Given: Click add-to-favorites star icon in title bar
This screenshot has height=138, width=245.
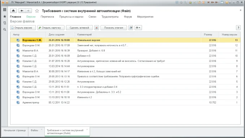Looking at the screenshot, I should (x=190, y=2).
